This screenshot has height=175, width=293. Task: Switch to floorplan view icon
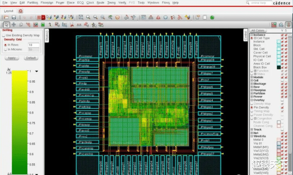274,25
